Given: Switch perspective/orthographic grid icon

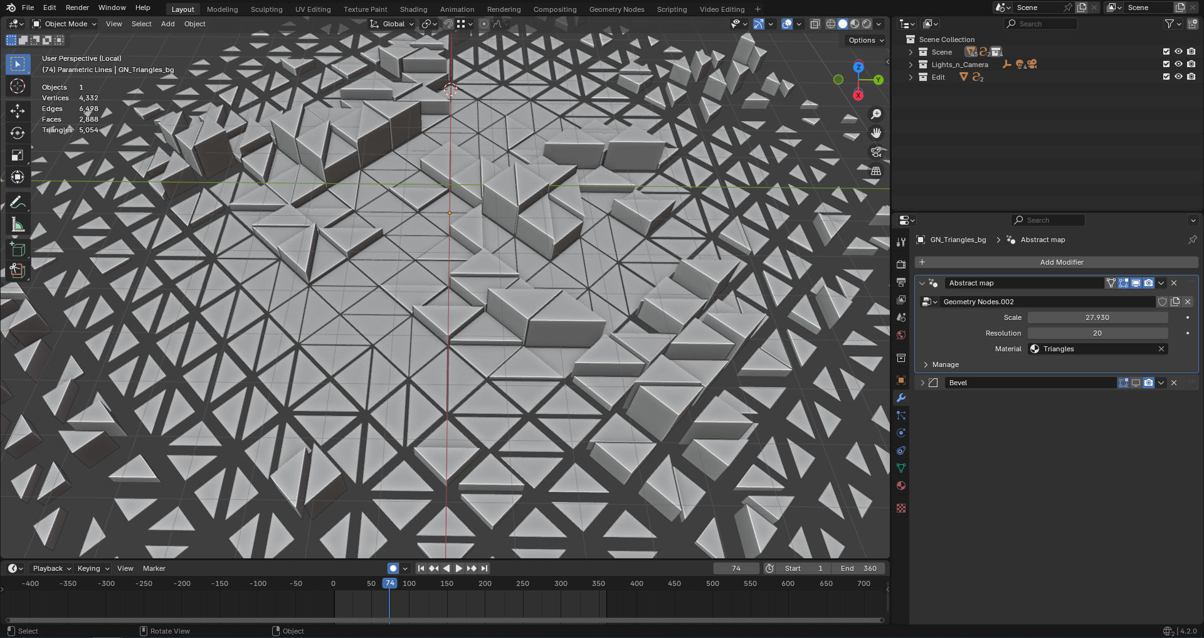Looking at the screenshot, I should click(x=876, y=171).
